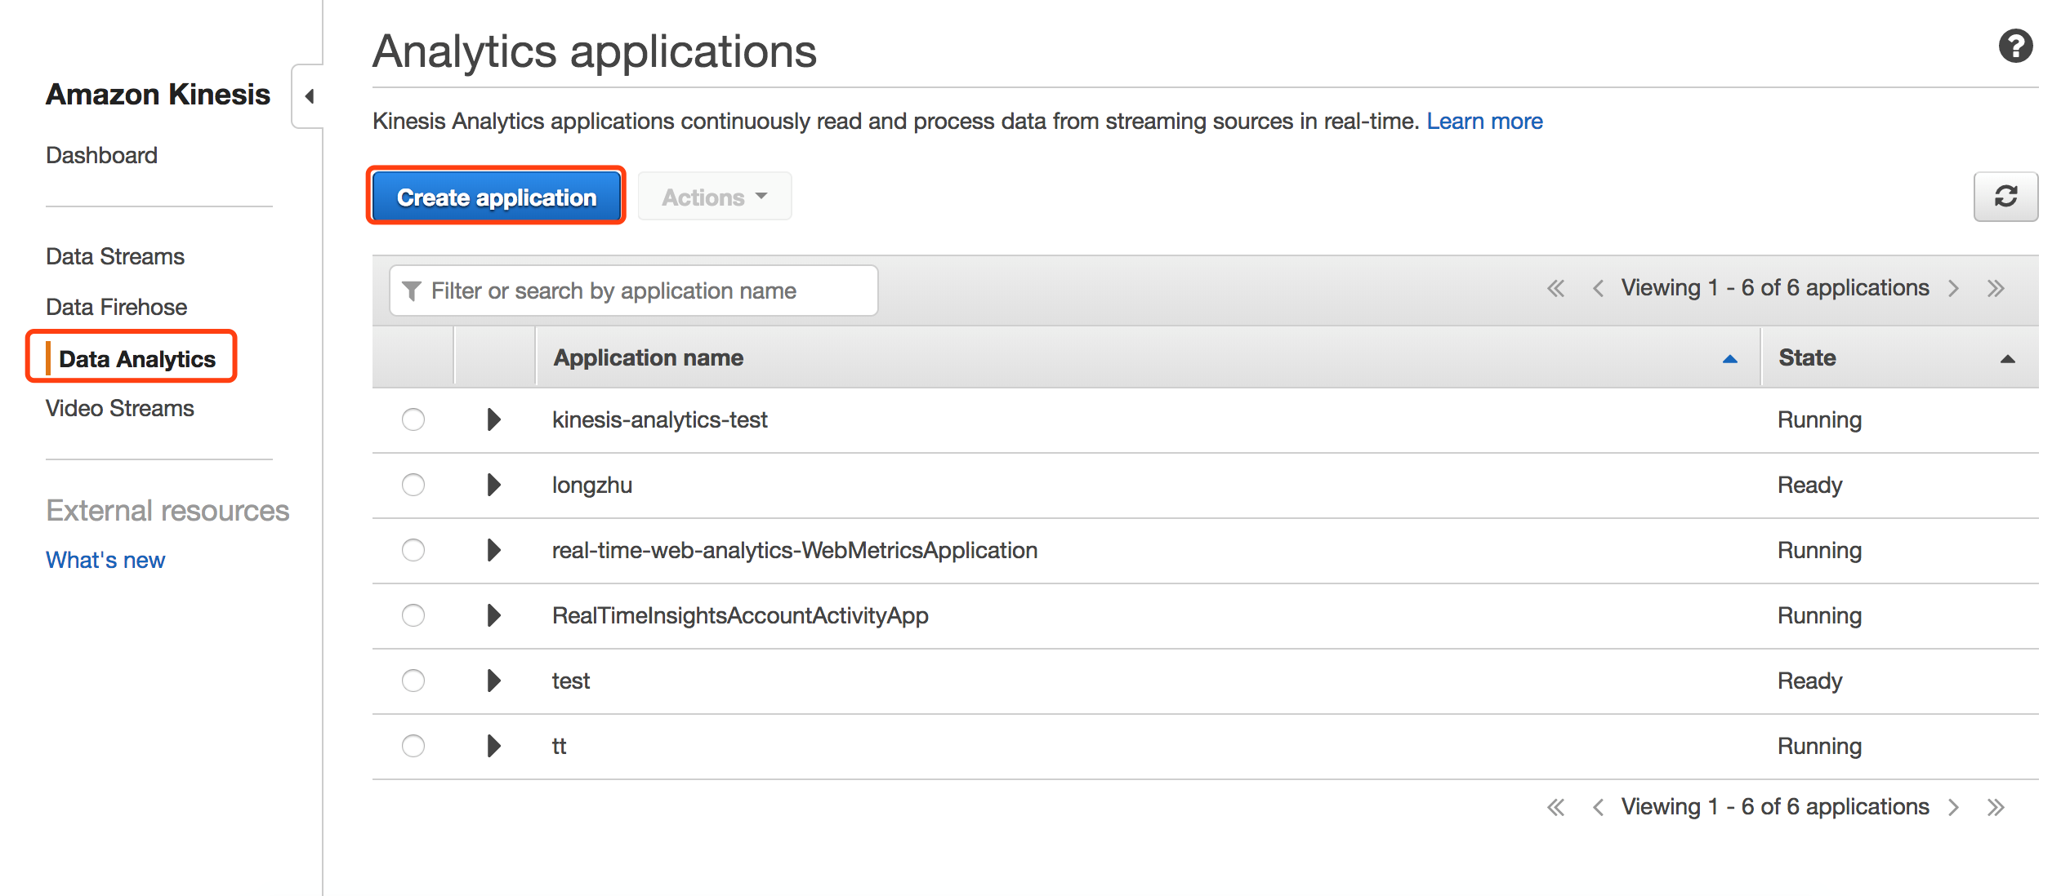Open Data Streams in sidebar

(115, 256)
